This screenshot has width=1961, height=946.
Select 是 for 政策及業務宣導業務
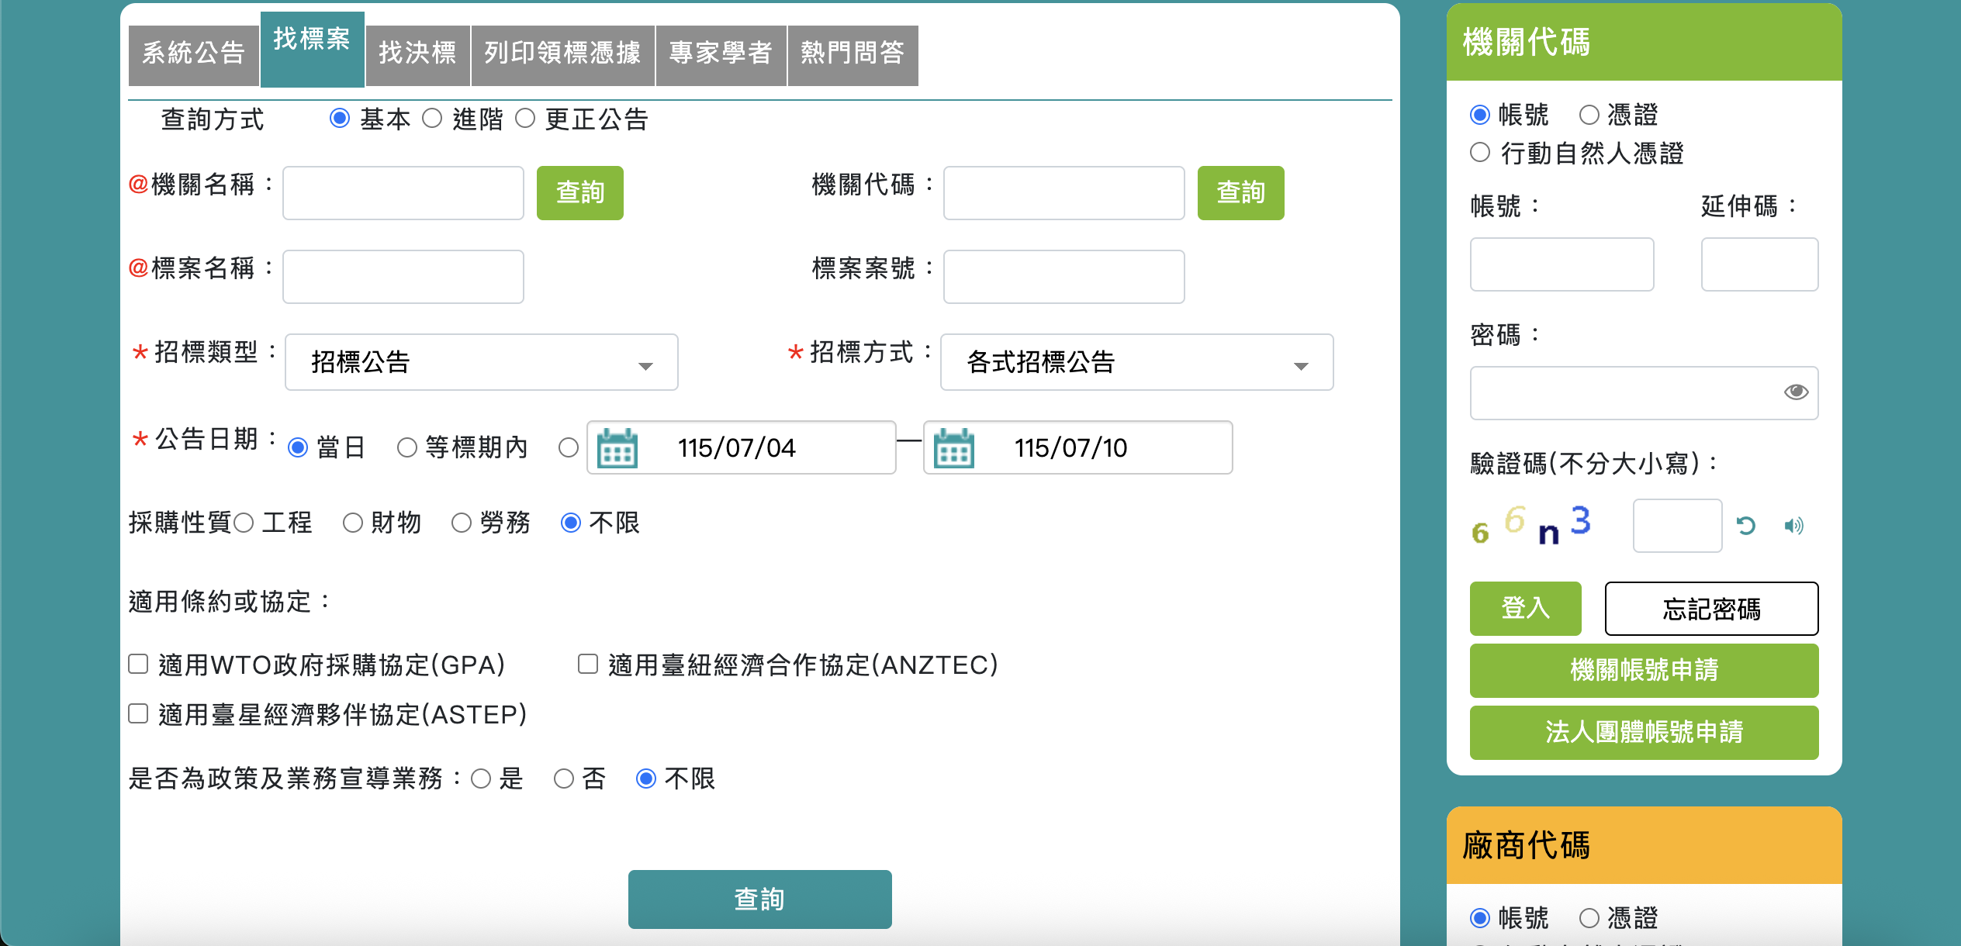(481, 779)
